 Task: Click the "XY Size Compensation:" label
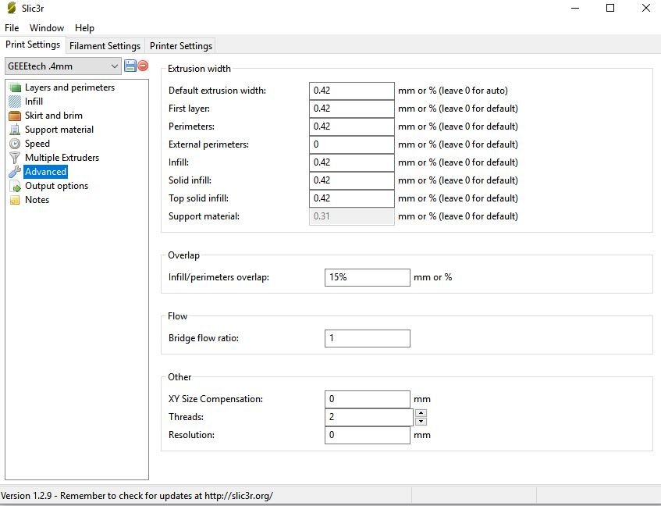pos(215,399)
